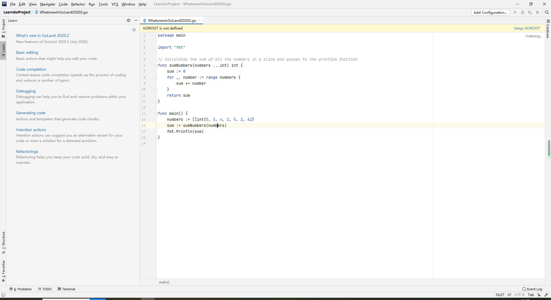Click fold end marker on line 12
The image size is (551, 300).
(x=156, y=102)
